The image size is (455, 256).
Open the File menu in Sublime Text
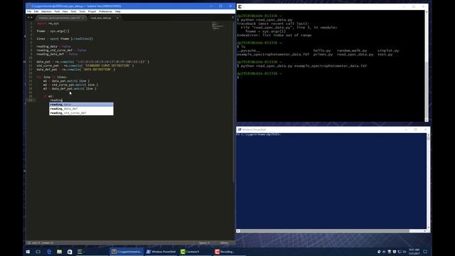click(x=29, y=11)
